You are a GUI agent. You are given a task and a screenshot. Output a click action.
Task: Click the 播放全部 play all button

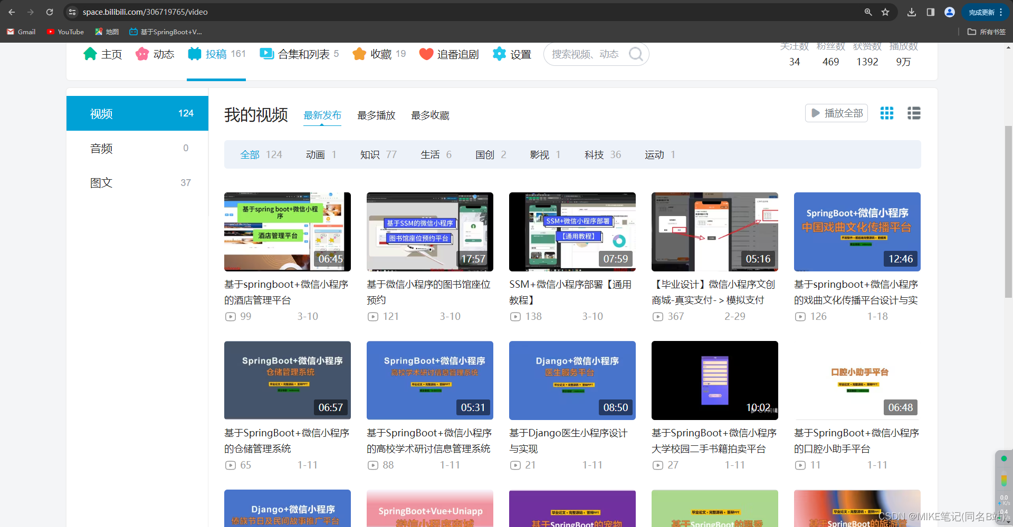coord(836,113)
